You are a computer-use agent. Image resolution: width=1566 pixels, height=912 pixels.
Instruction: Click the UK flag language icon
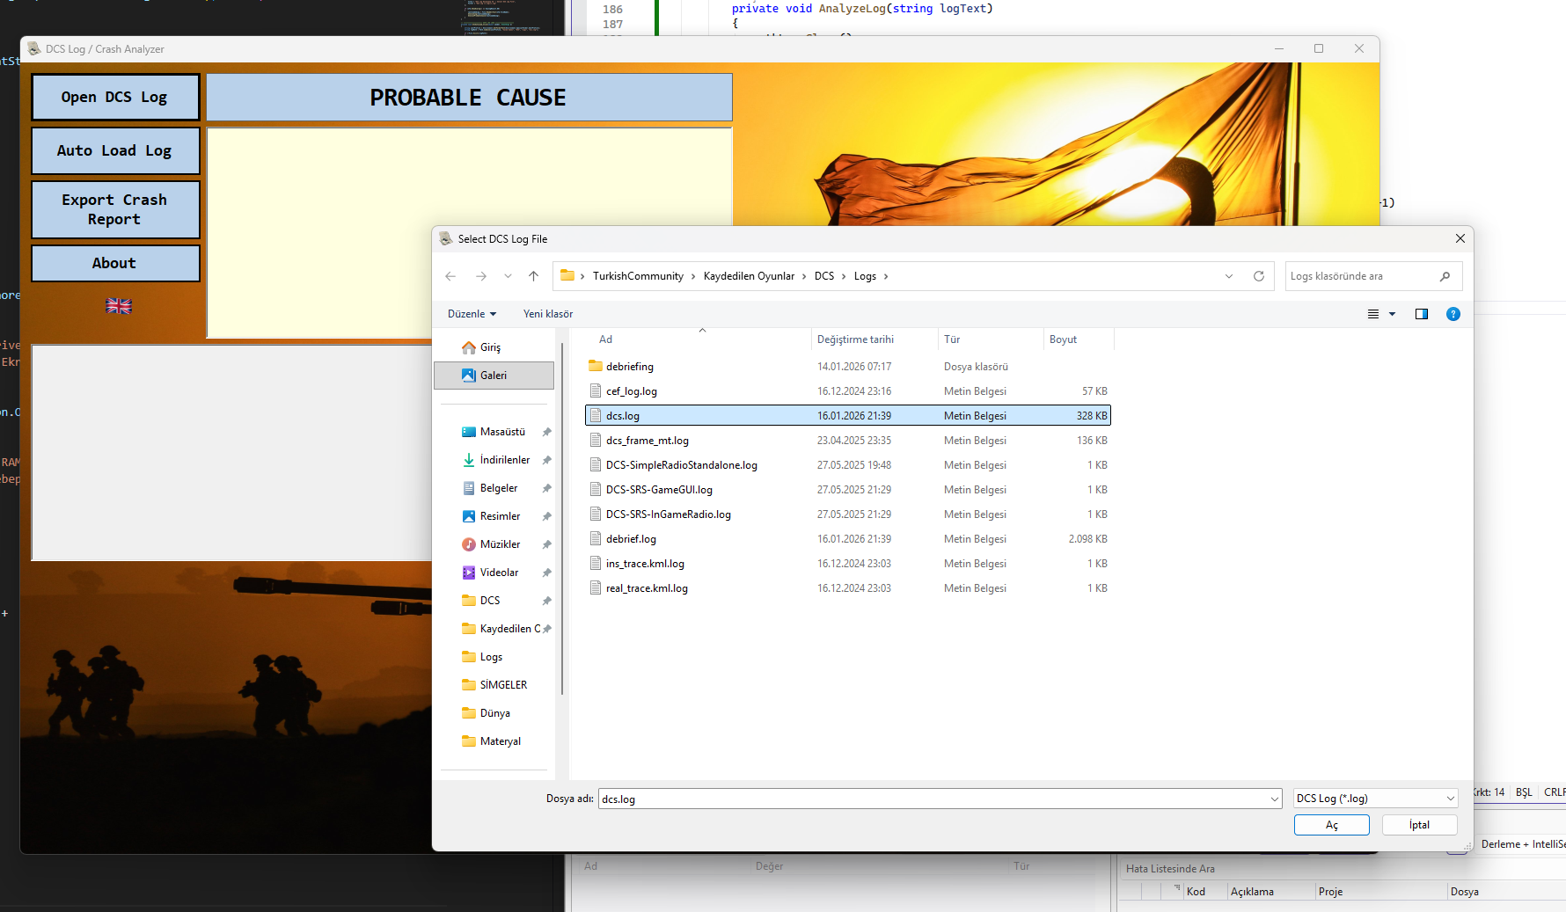point(119,306)
